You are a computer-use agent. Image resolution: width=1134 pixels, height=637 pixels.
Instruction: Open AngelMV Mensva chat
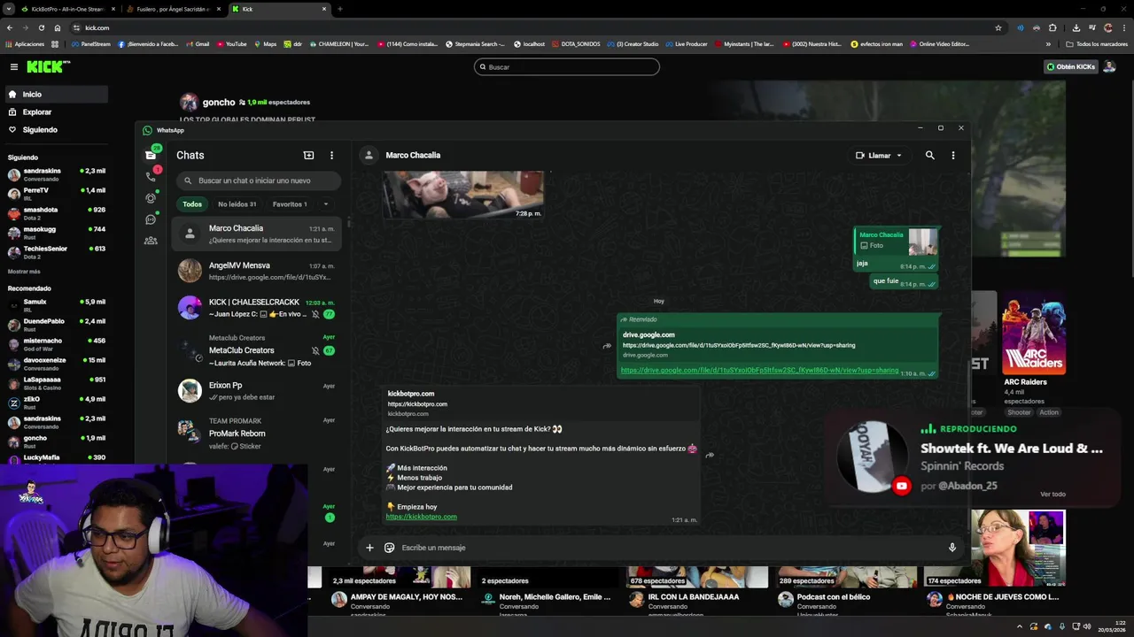(257, 271)
